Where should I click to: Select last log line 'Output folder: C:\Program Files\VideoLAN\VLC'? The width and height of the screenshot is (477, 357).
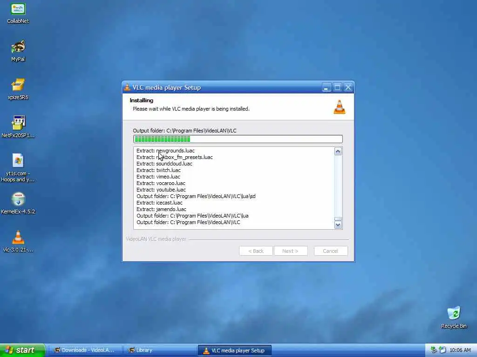click(x=188, y=222)
